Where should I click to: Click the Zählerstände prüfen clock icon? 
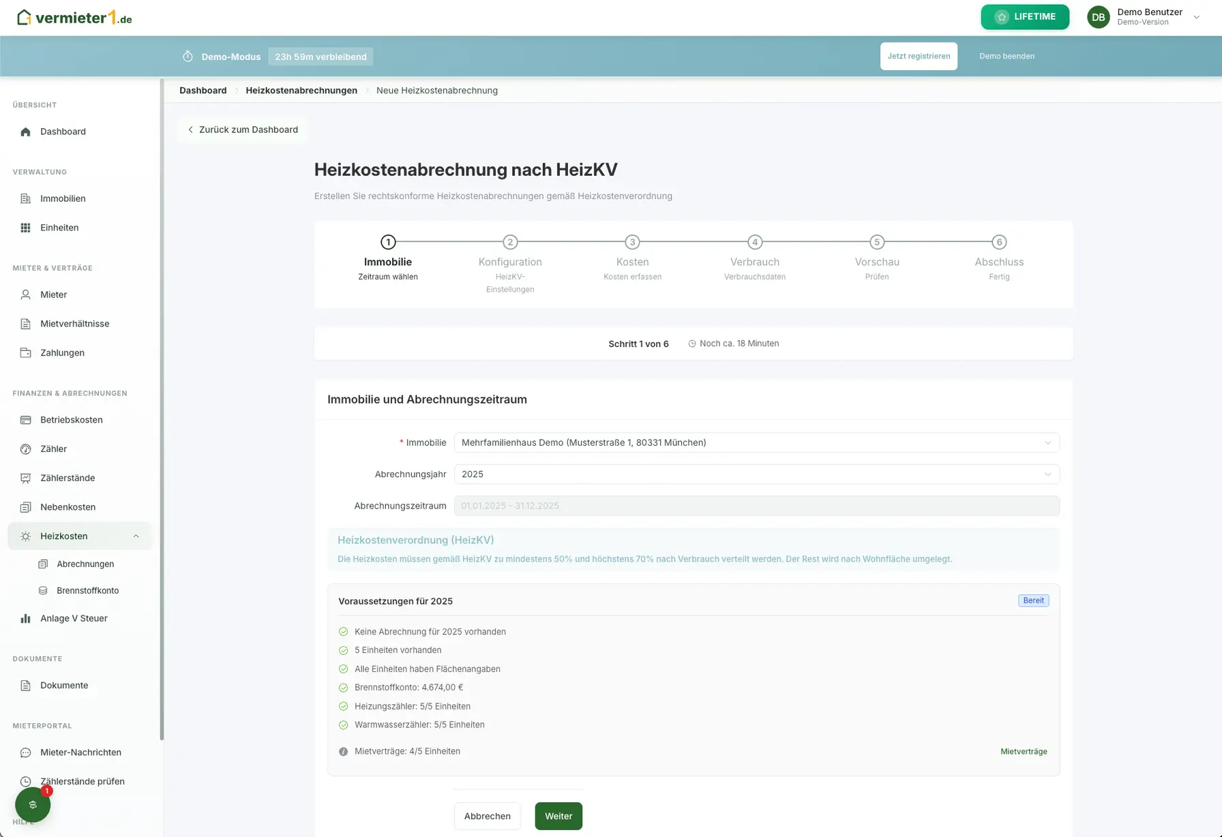click(x=25, y=782)
